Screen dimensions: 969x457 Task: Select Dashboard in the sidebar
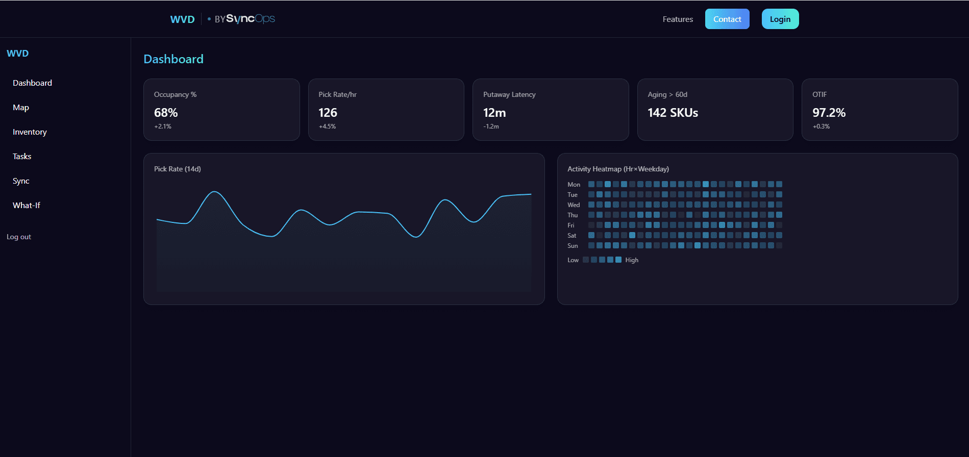[x=32, y=83]
